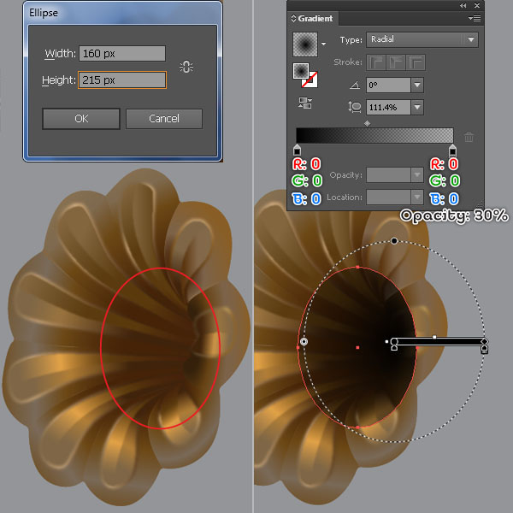Select the Fill swatch in Gradient panel
Viewport: 513px width, 513px height.
click(x=301, y=71)
